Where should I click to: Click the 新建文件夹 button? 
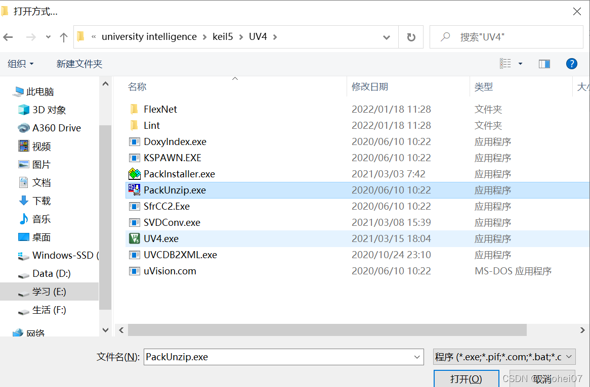(x=79, y=64)
